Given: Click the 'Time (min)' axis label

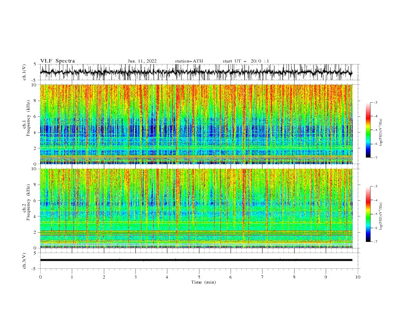Looking at the screenshot, I should (x=204, y=282).
